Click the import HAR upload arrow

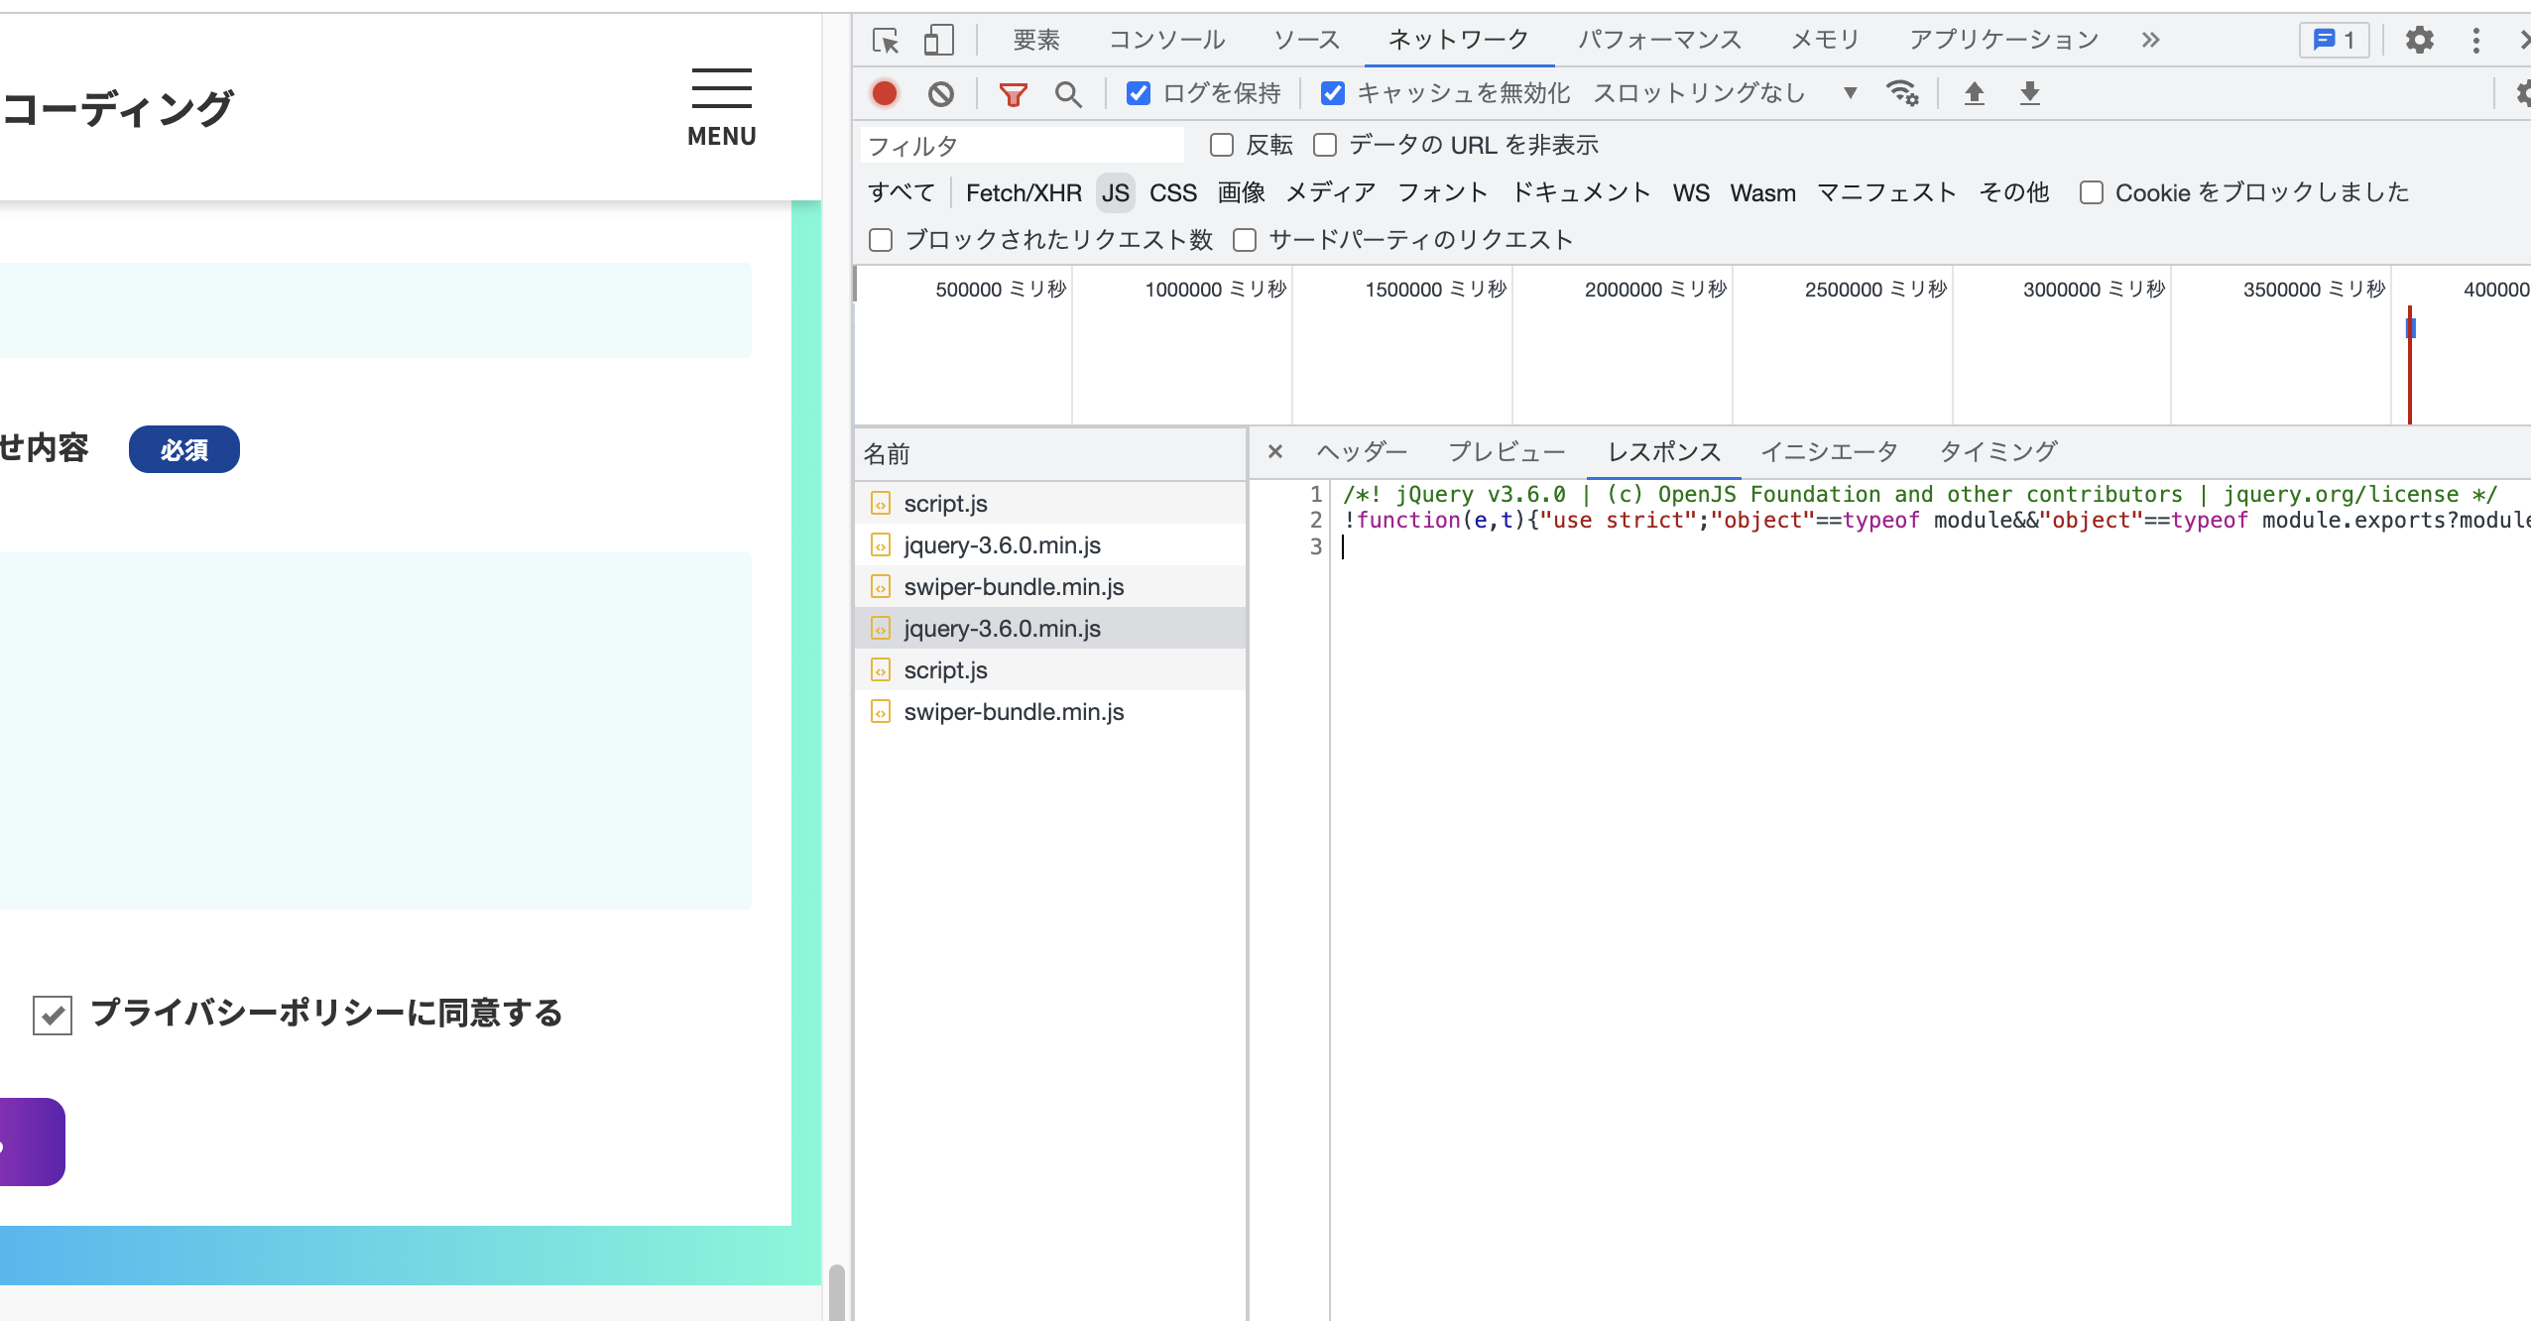pos(1974,93)
